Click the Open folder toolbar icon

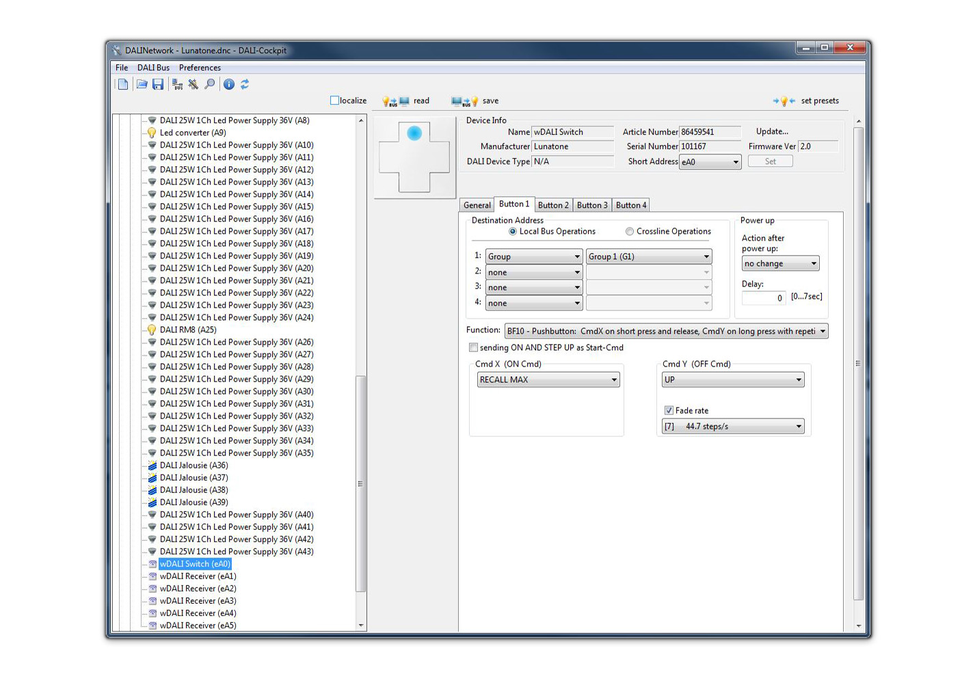click(142, 84)
